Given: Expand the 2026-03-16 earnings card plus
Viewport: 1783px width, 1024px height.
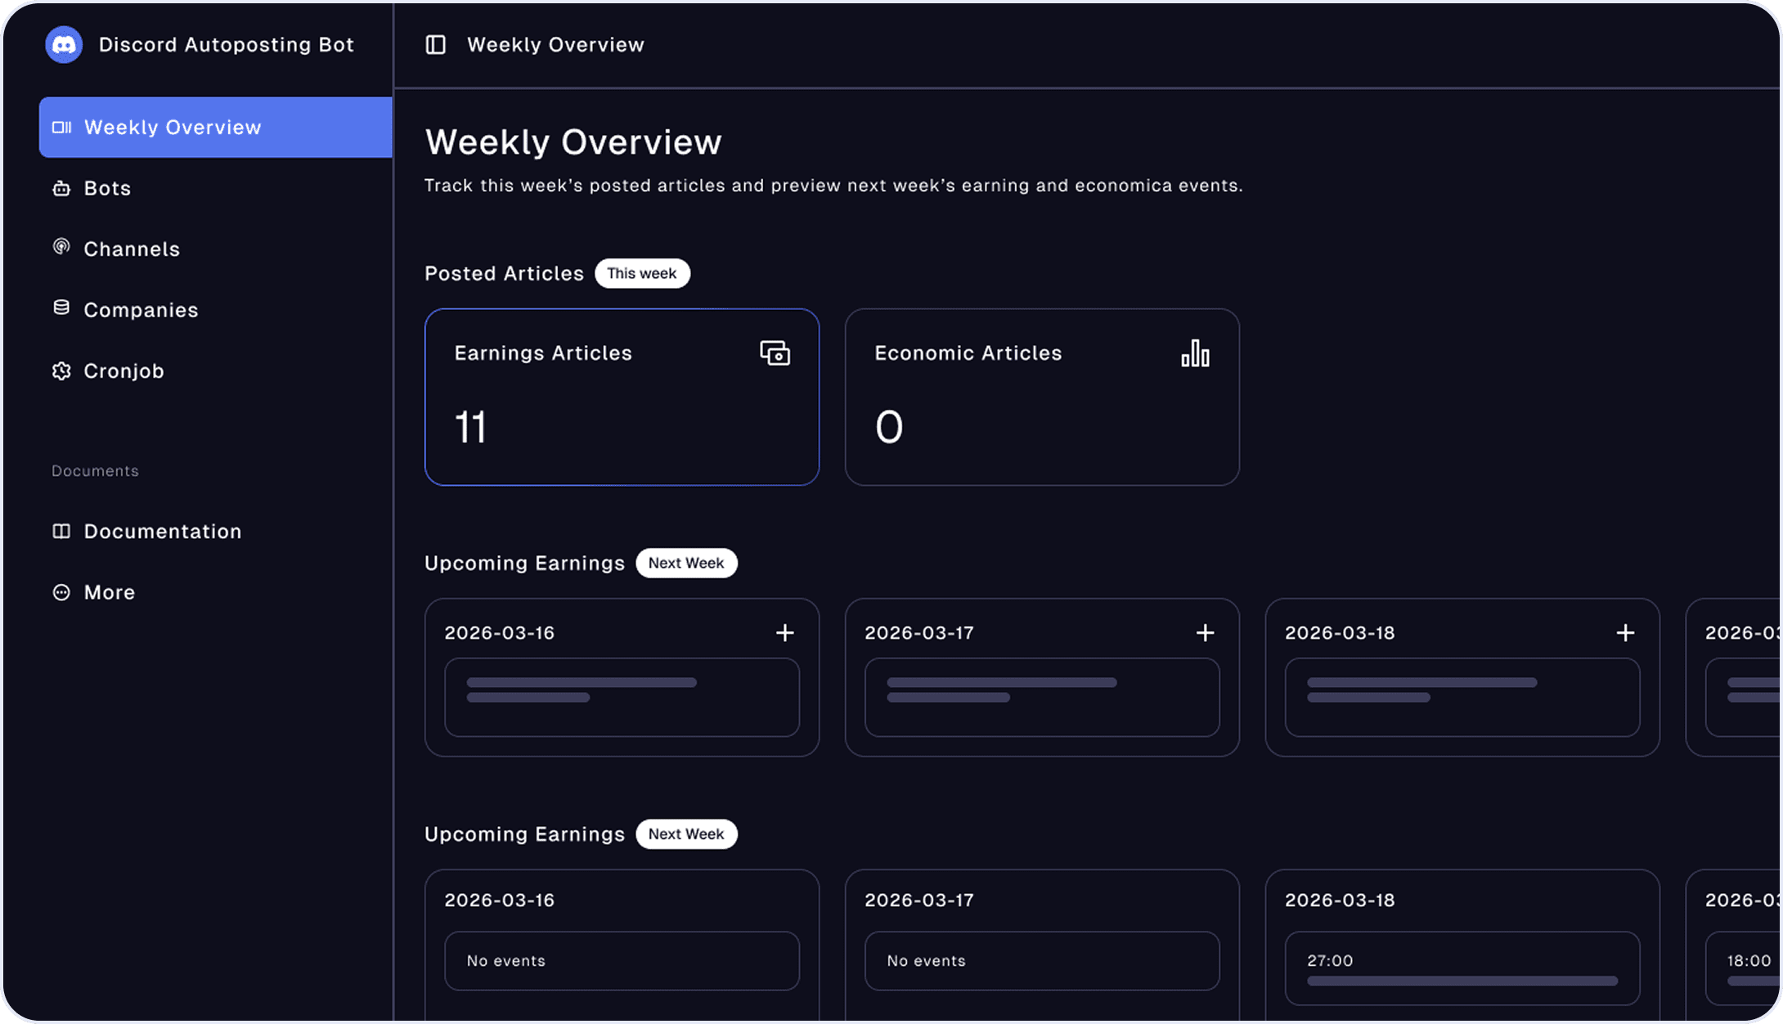Looking at the screenshot, I should 784,633.
